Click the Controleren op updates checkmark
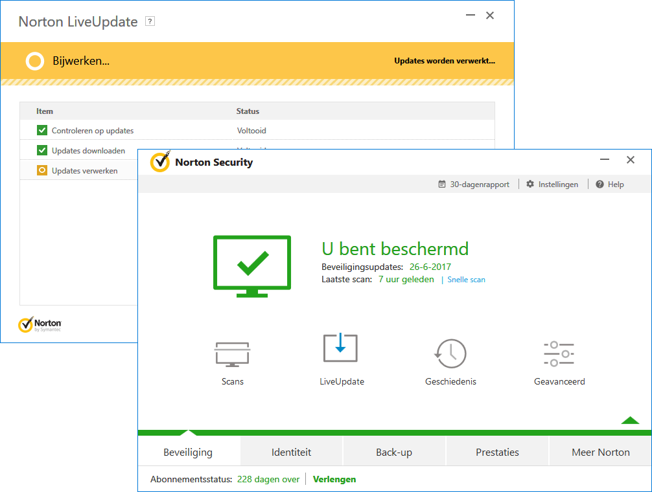This screenshot has height=492, width=652. tap(42, 130)
